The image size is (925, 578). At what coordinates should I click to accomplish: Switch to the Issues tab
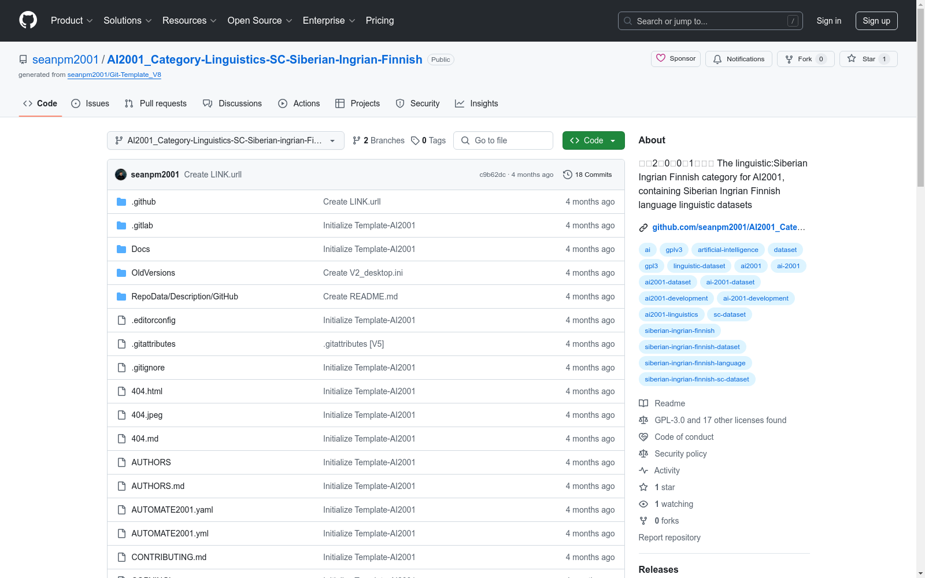point(90,103)
